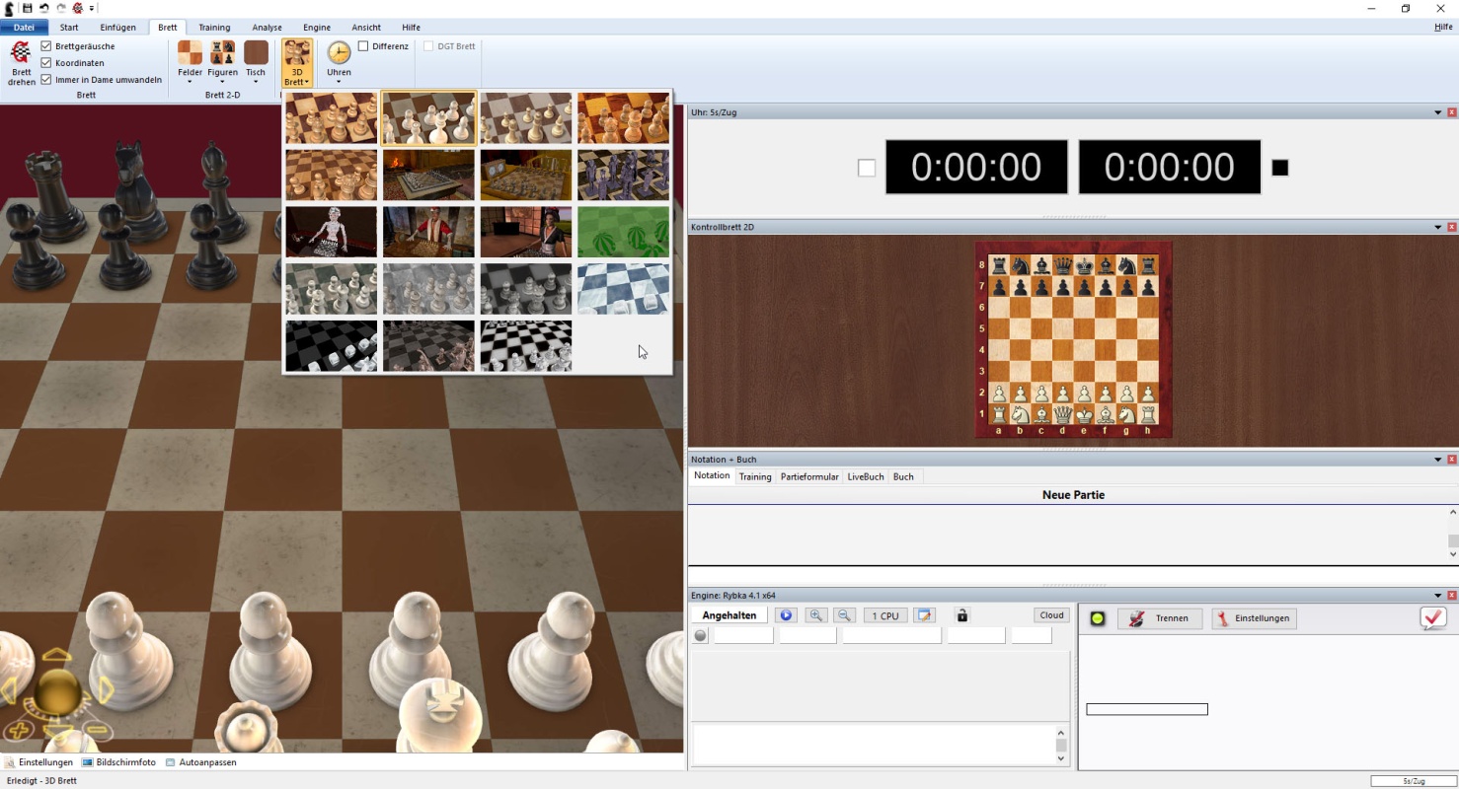Click the green light status icon

1098,618
